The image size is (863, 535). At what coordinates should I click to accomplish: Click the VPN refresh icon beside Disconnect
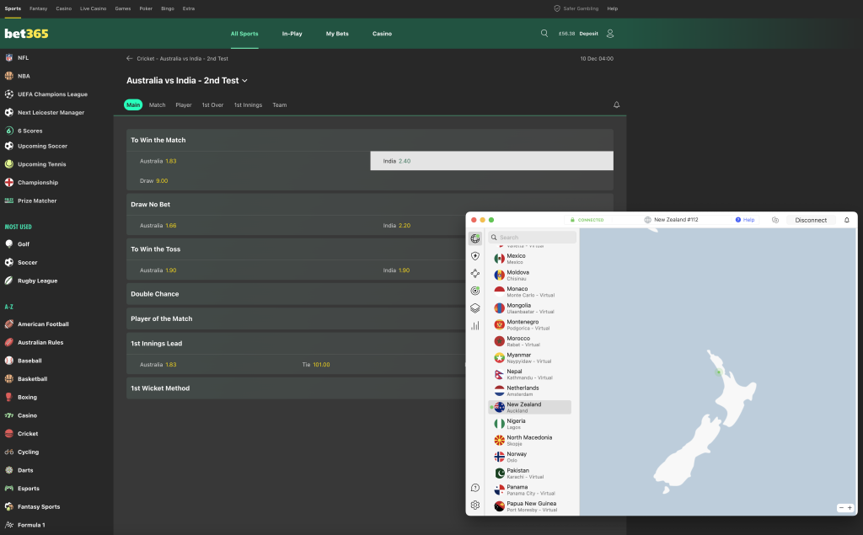tap(775, 220)
